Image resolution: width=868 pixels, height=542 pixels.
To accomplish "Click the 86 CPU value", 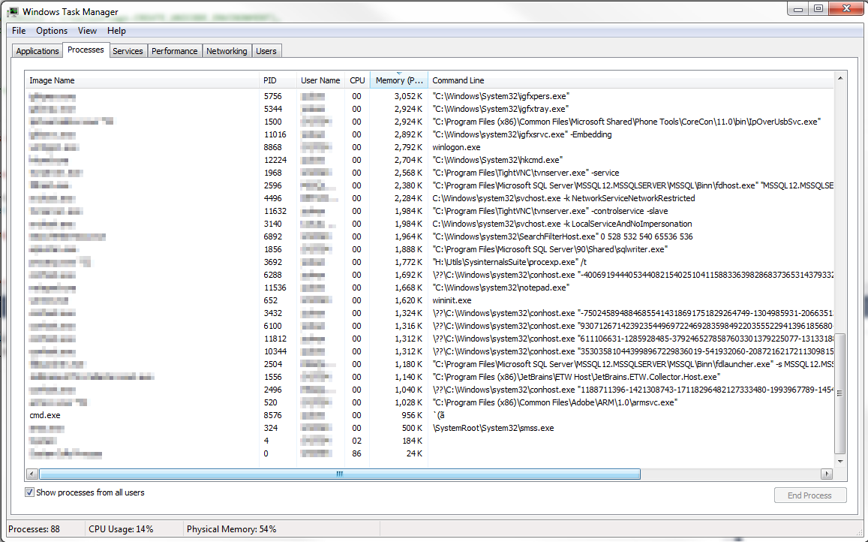I will [356, 453].
